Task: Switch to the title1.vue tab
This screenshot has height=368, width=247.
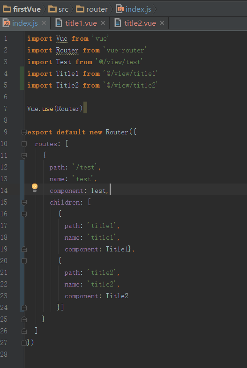Action: [x=81, y=23]
